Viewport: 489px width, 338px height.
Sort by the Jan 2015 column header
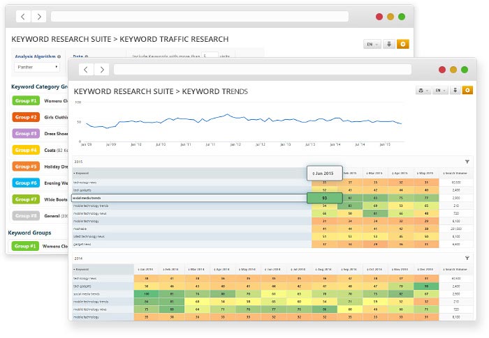point(324,172)
